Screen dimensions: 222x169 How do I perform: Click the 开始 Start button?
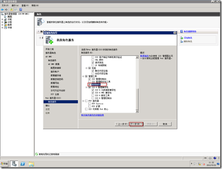coord(4,164)
